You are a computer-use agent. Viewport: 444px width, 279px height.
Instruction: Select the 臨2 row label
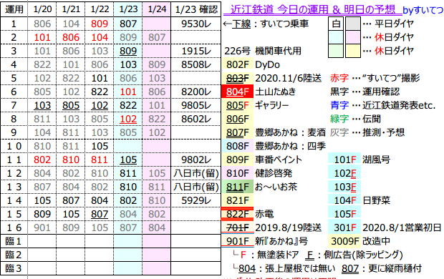coord(14,255)
